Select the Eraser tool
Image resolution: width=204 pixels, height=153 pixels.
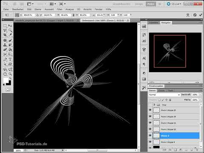click(5, 50)
